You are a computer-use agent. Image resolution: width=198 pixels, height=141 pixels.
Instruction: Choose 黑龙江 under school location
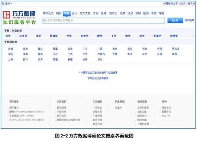tap(176, 49)
